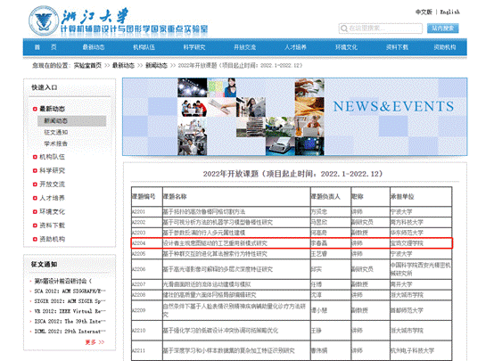
Task: Click the Zhejiang University round logo emblem
Action: click(x=44, y=21)
